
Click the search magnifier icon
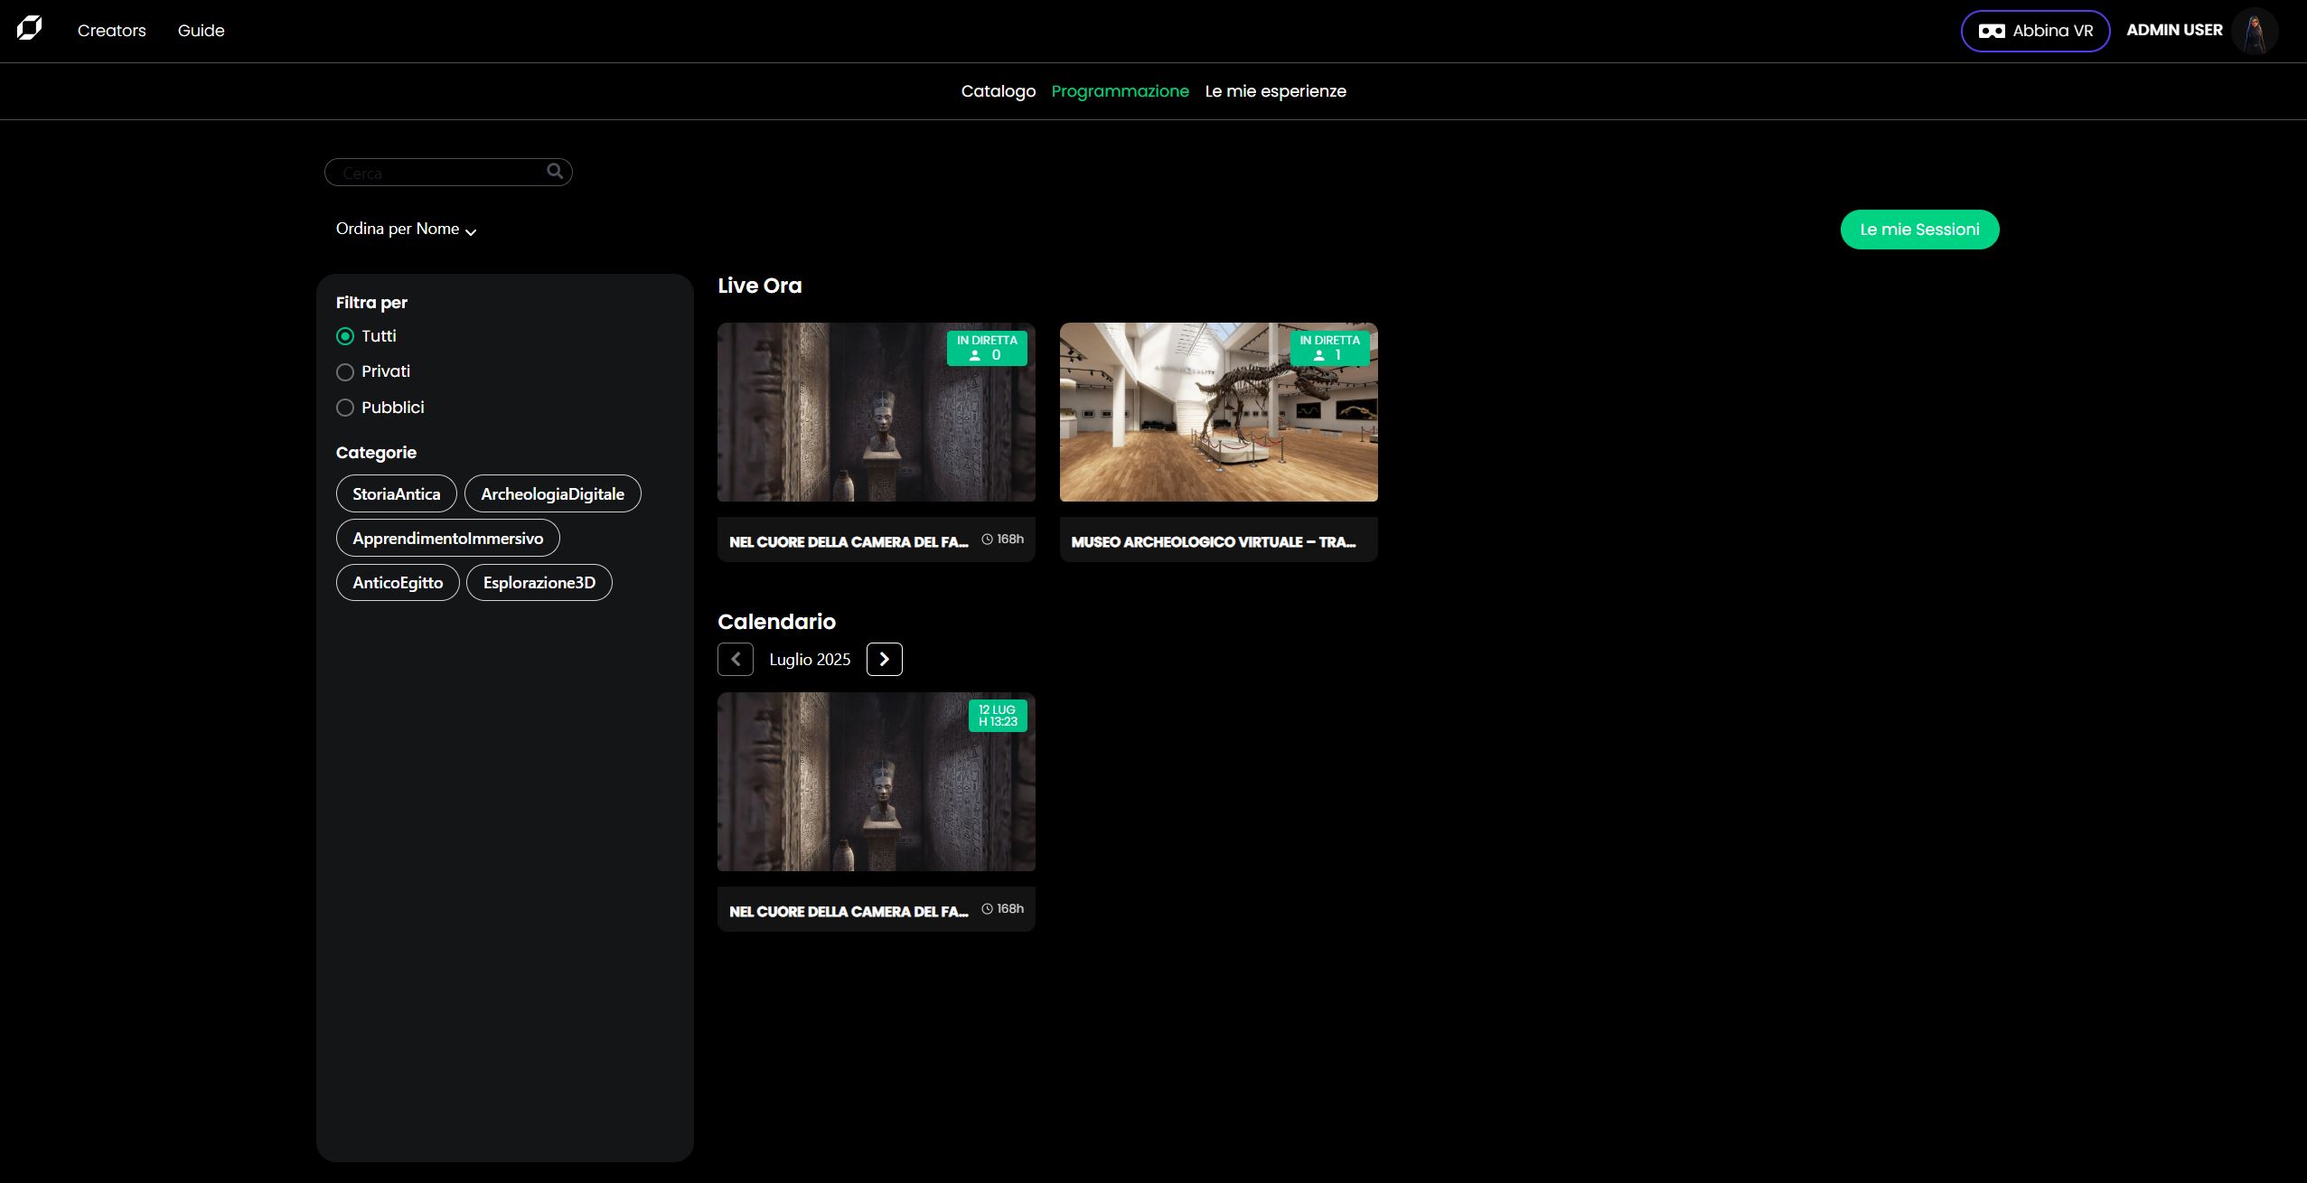(554, 171)
